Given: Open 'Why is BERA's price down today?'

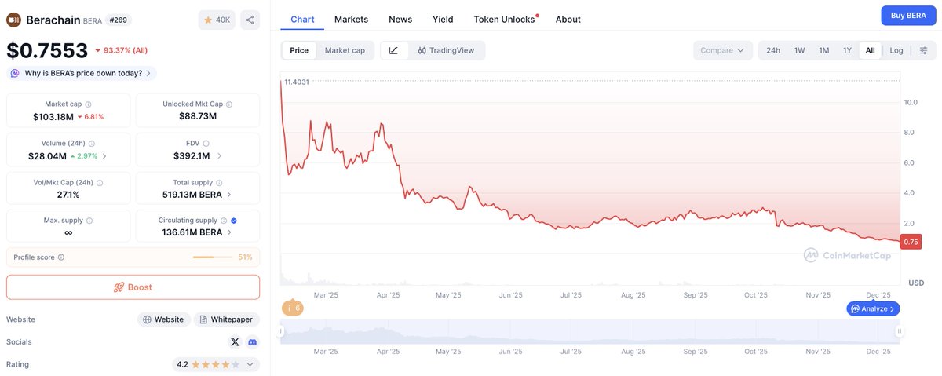Looking at the screenshot, I should 83,73.
